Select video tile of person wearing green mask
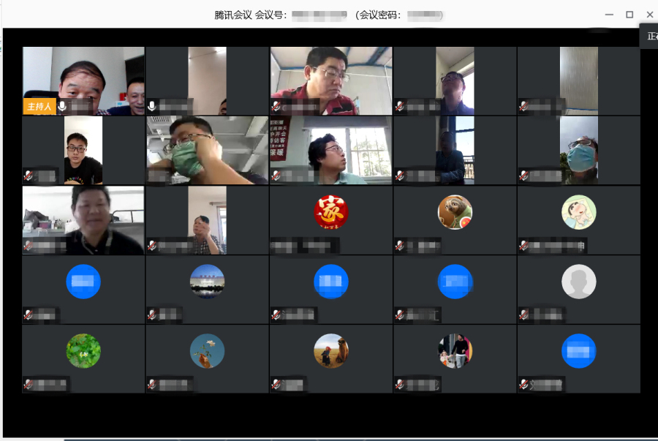Image resolution: width=658 pixels, height=441 pixels. 207,150
